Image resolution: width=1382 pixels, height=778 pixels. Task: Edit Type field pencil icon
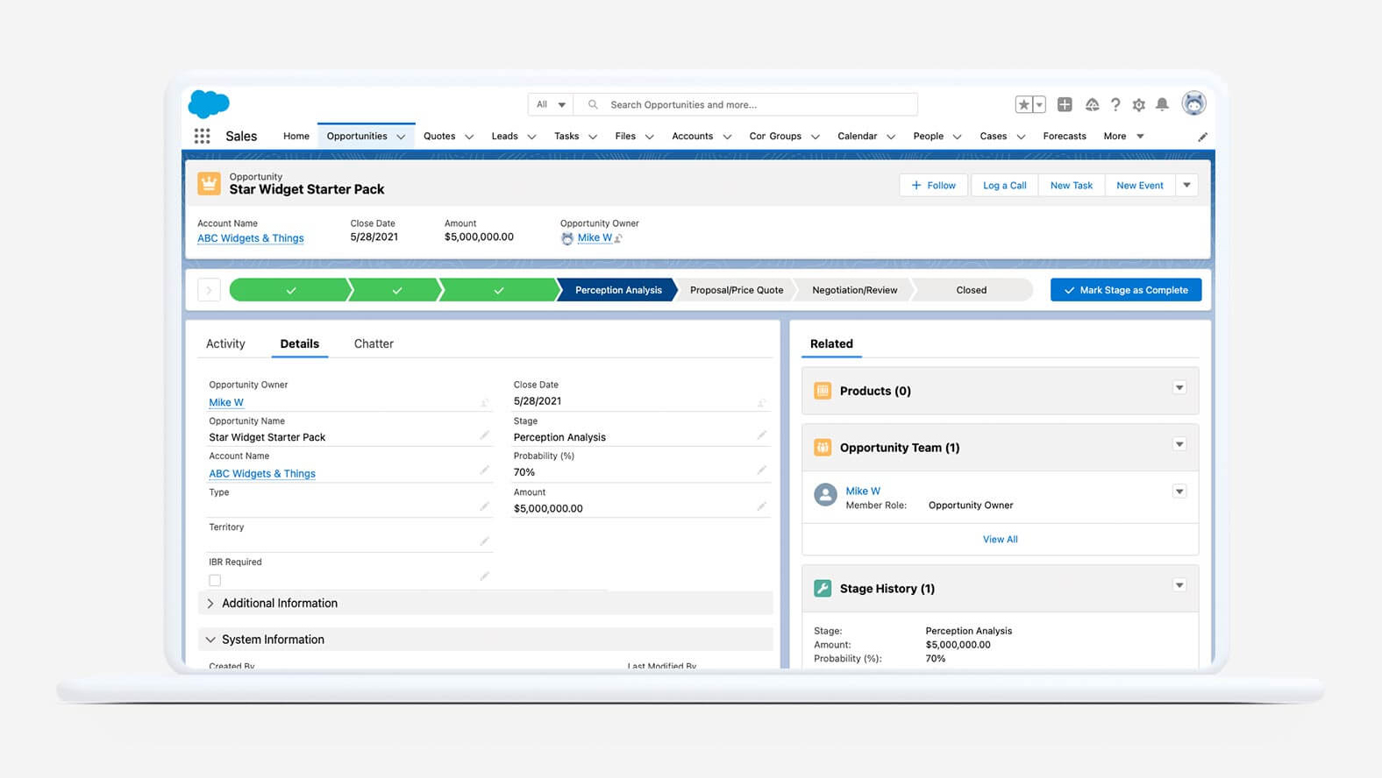click(484, 506)
